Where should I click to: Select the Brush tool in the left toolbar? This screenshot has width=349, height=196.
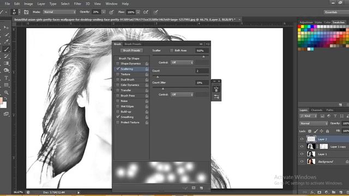[x=6, y=49]
